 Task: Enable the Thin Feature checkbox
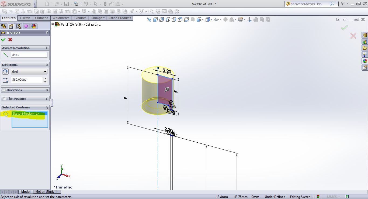click(x=4, y=99)
